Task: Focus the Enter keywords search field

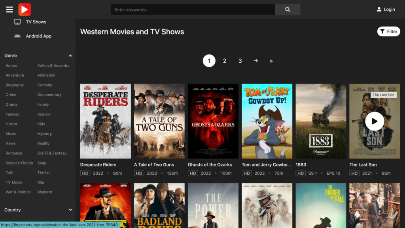Action: pyautogui.click(x=193, y=9)
